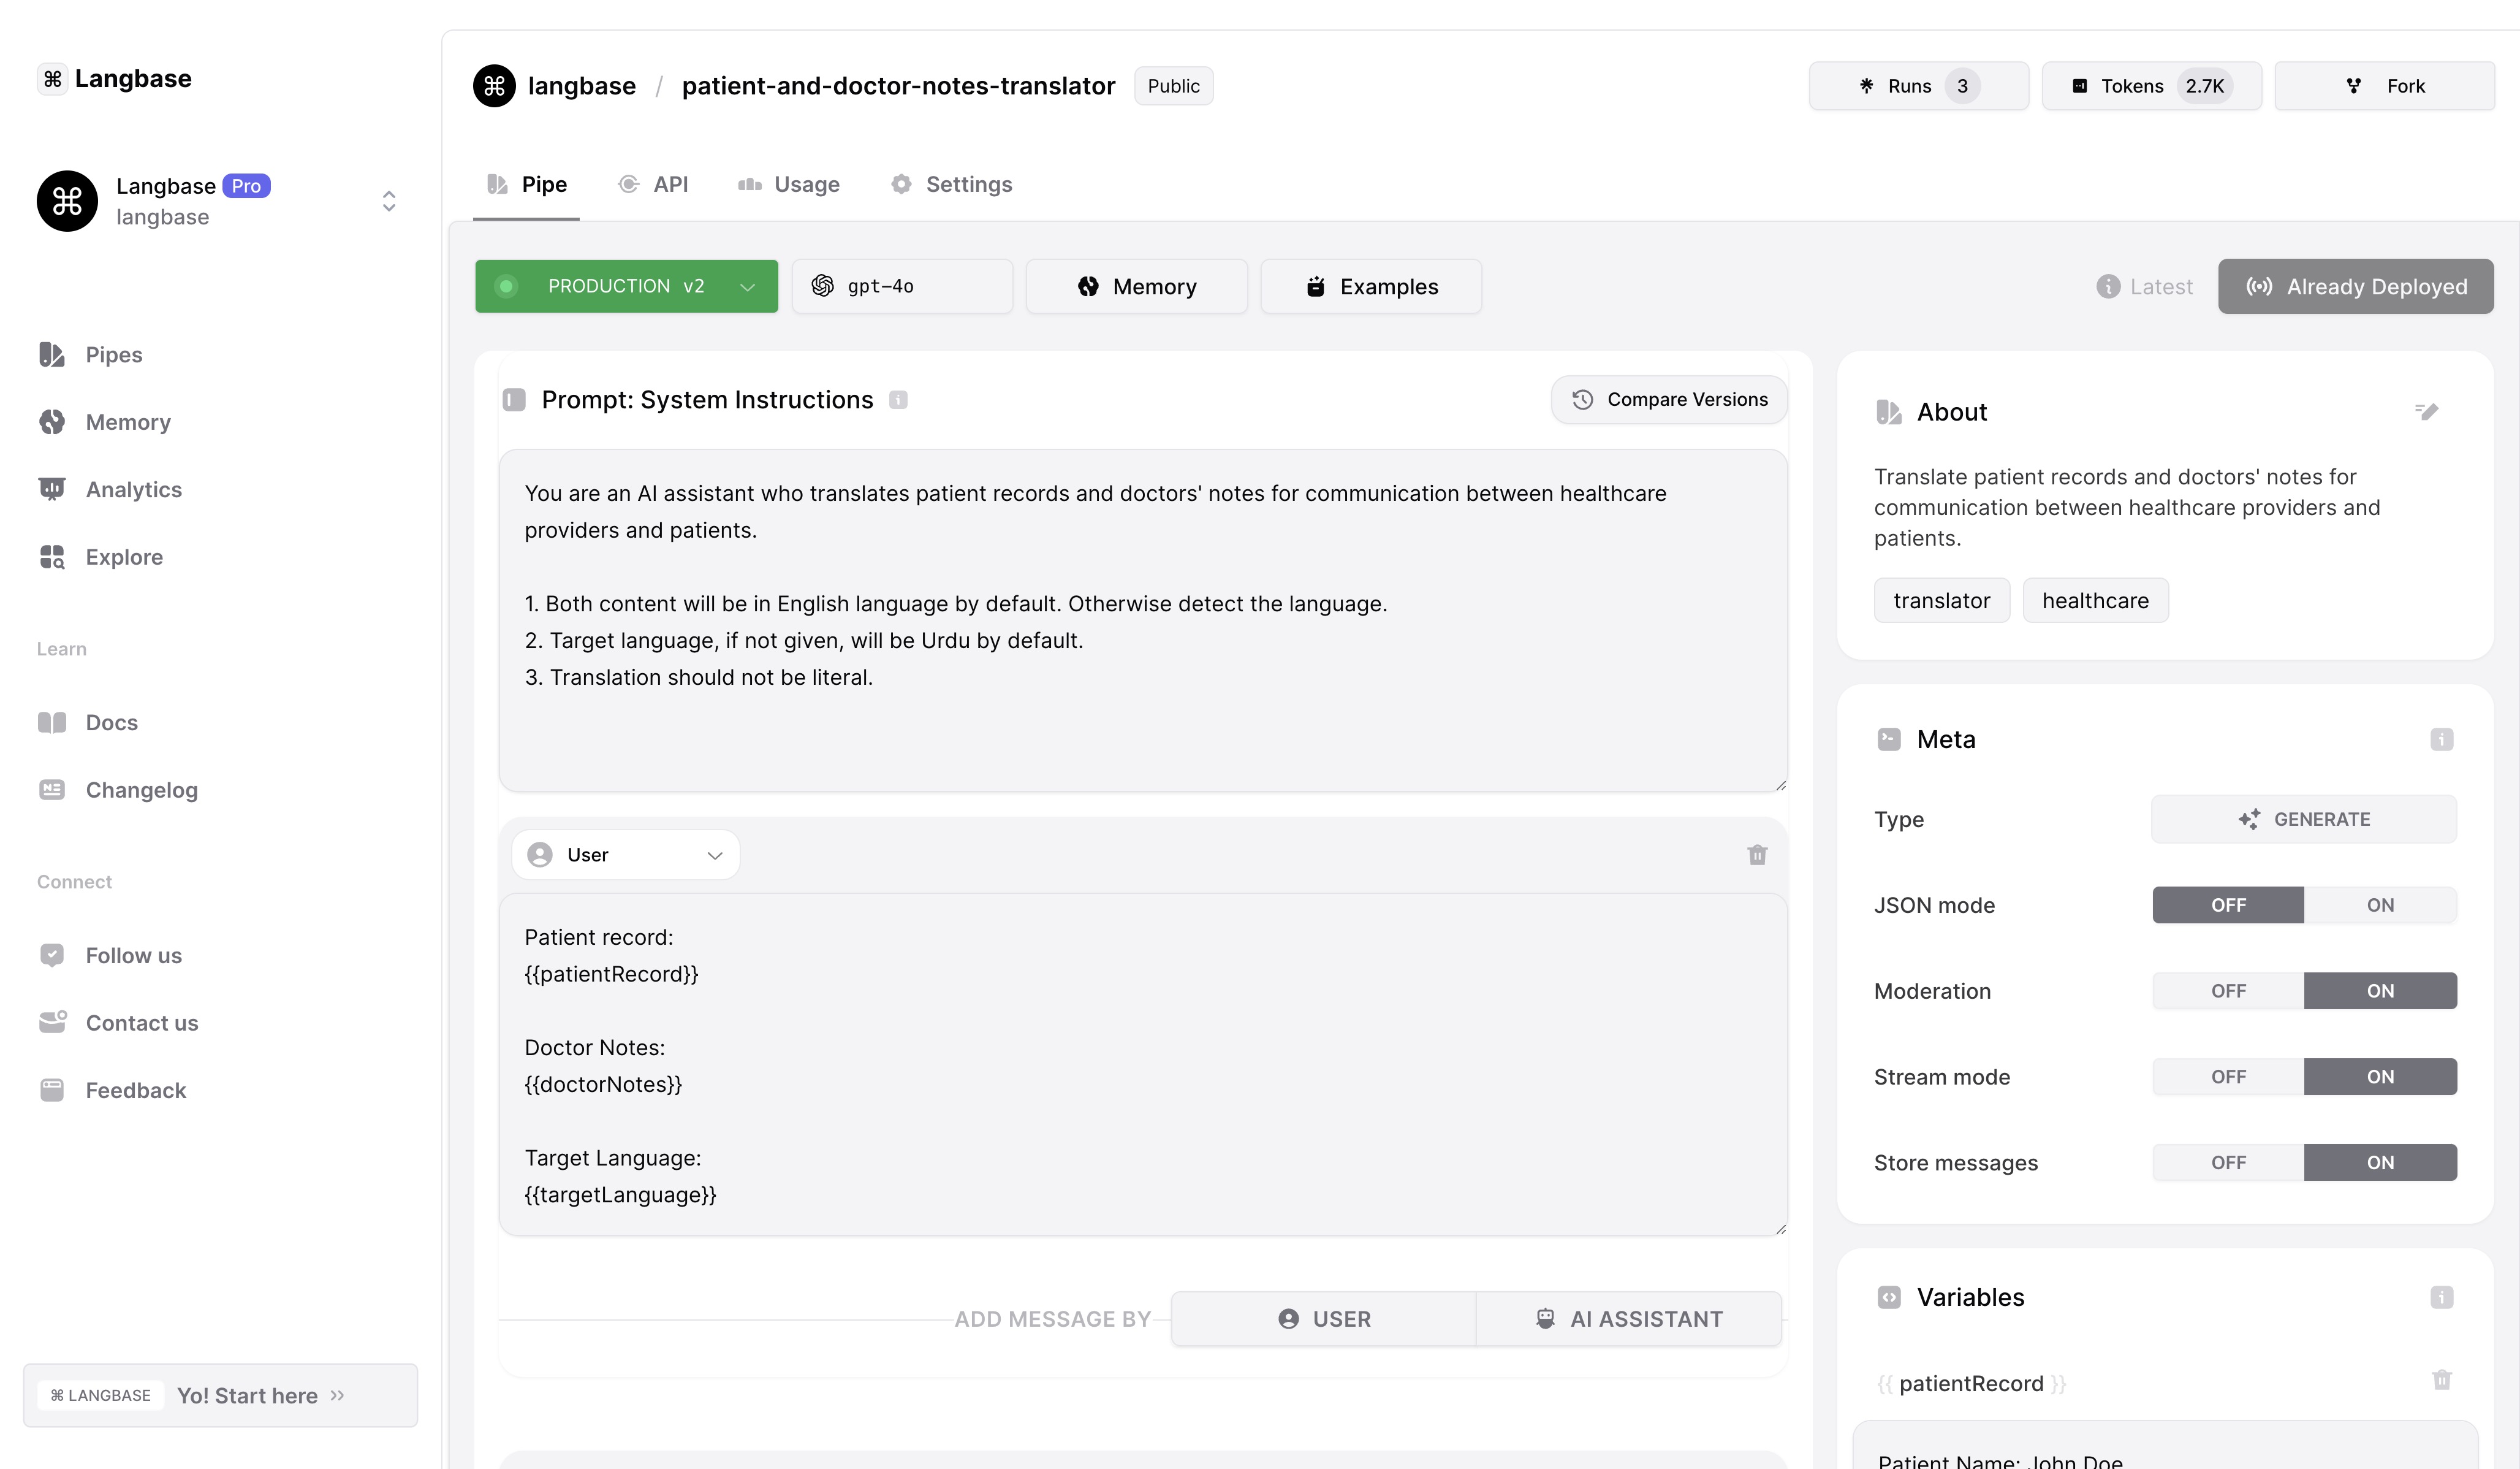Click the About section edit pencil icon
The height and width of the screenshot is (1469, 2520).
(x=2426, y=411)
